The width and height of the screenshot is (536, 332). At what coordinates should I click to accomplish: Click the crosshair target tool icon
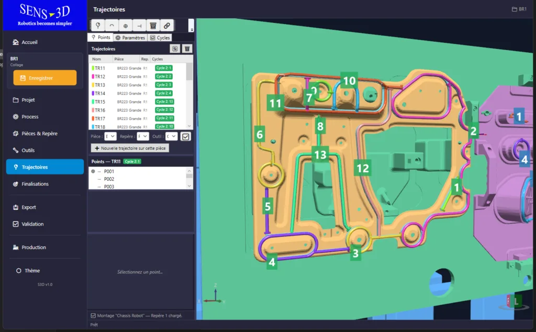coord(126,26)
